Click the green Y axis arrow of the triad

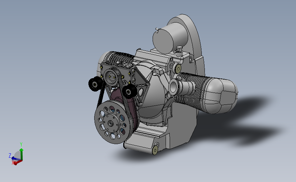[x=22, y=154]
